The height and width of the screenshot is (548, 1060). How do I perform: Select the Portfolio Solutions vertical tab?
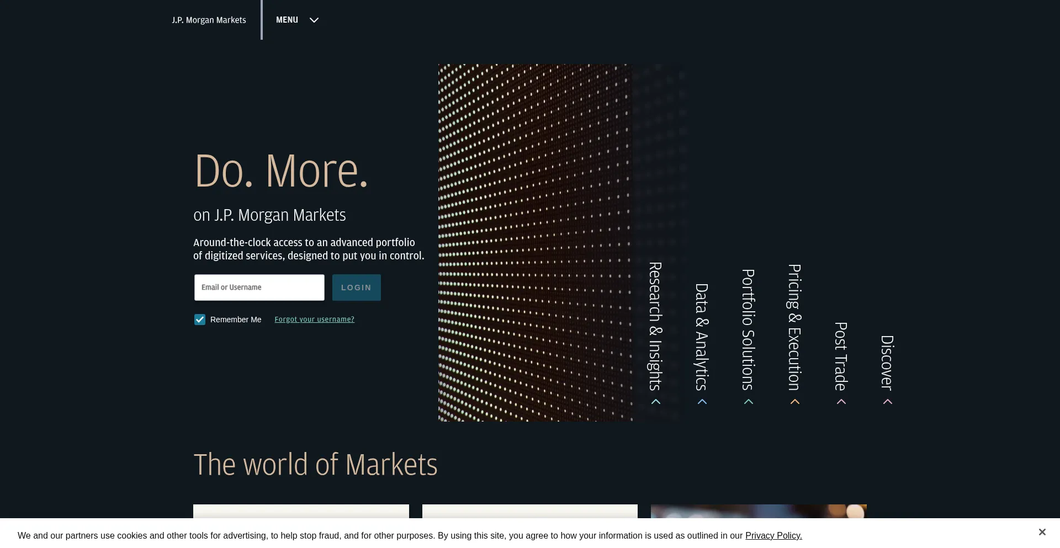point(748,330)
